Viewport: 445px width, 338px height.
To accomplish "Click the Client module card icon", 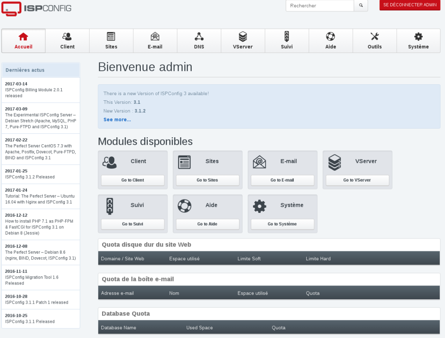I will [x=110, y=162].
